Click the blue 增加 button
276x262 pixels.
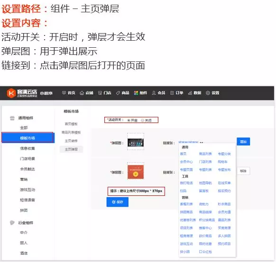[243, 141]
